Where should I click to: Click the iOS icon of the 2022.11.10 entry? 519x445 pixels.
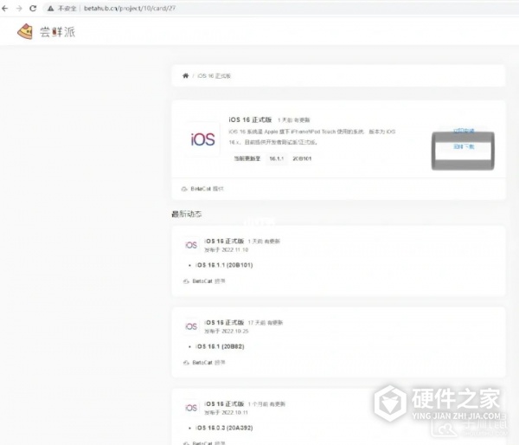(191, 245)
